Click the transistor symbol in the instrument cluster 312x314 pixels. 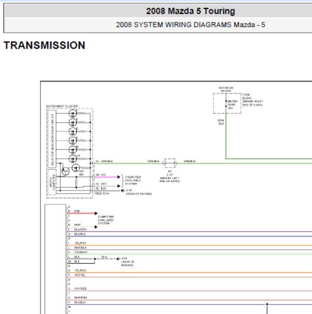(x=65, y=171)
